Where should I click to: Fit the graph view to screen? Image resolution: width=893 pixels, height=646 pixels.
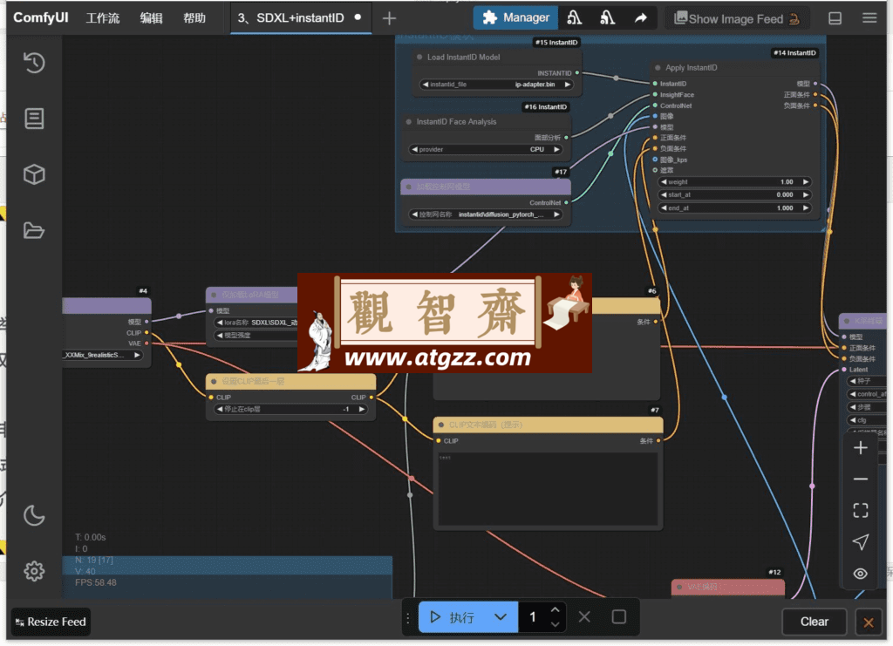[x=861, y=510]
